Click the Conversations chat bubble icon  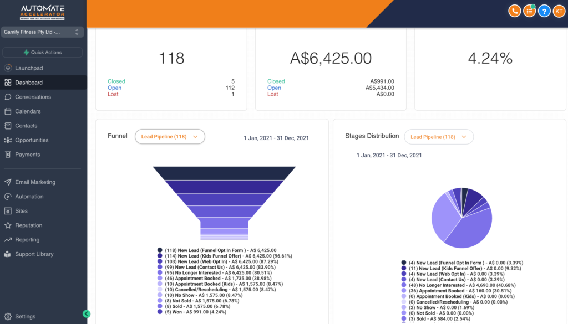point(8,97)
